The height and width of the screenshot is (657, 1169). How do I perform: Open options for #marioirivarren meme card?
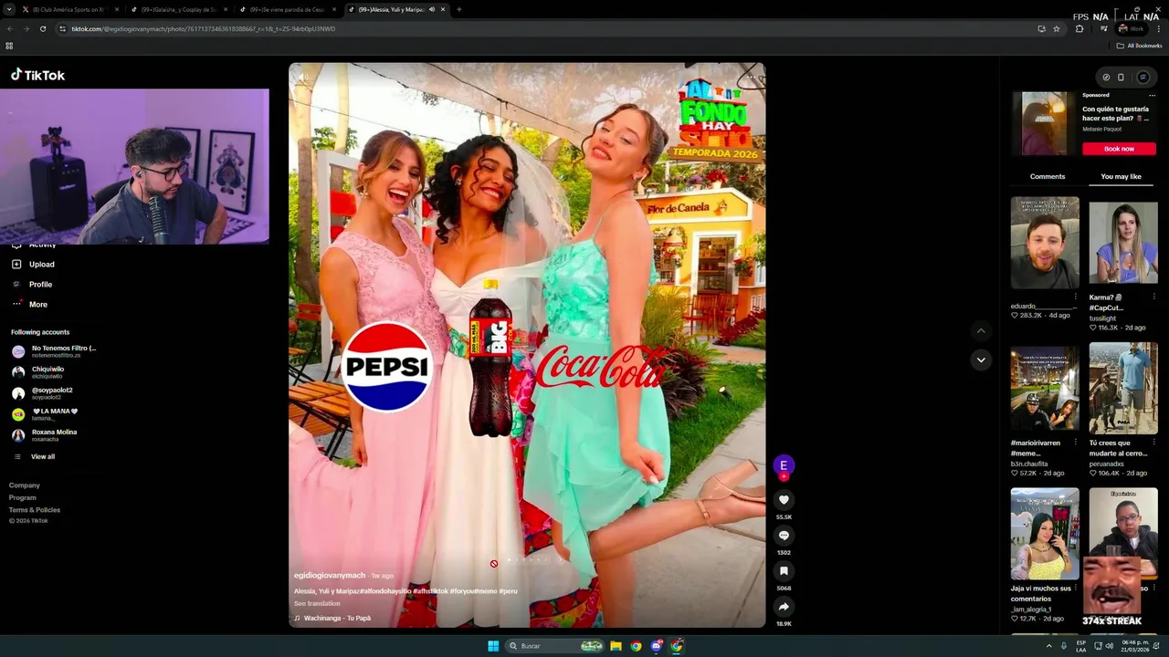point(1075,443)
